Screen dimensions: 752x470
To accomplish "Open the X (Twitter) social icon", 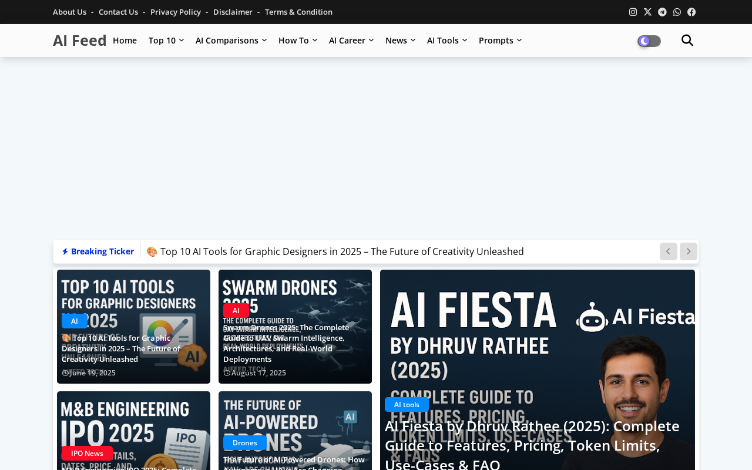I will pyautogui.click(x=647, y=12).
